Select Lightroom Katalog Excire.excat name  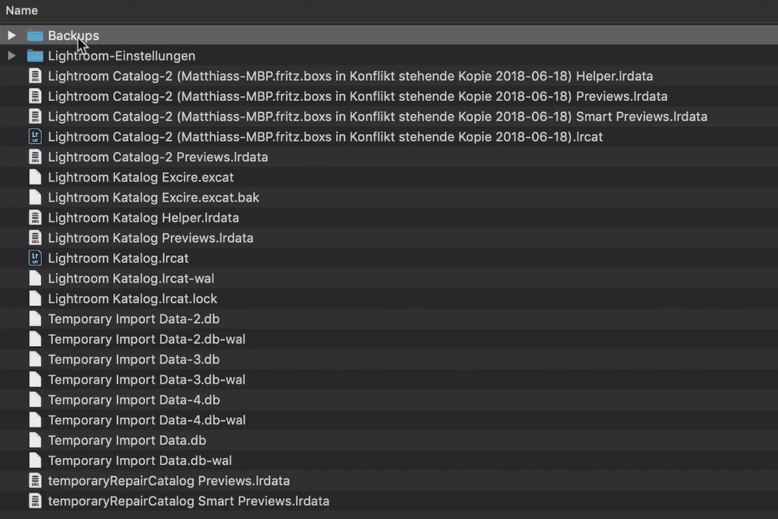[x=141, y=177]
